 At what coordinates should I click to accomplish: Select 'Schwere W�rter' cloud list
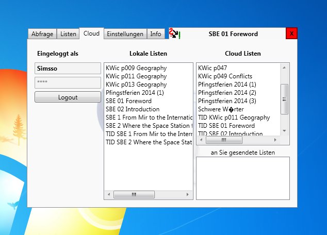coord(239,109)
